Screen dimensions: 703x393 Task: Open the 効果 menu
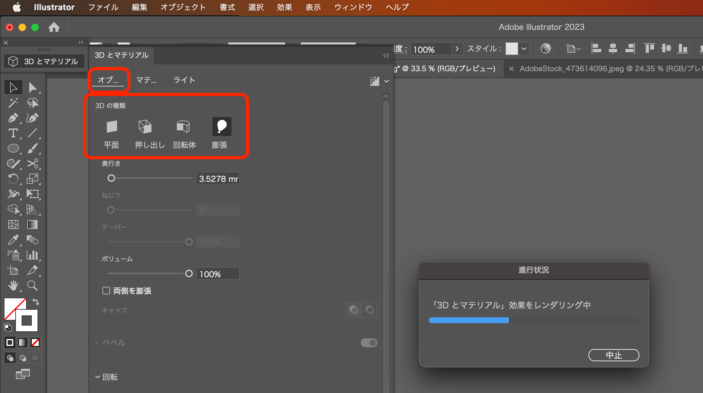pos(284,7)
